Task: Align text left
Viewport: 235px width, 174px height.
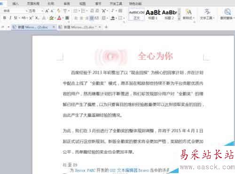Action: click(x=76, y=18)
